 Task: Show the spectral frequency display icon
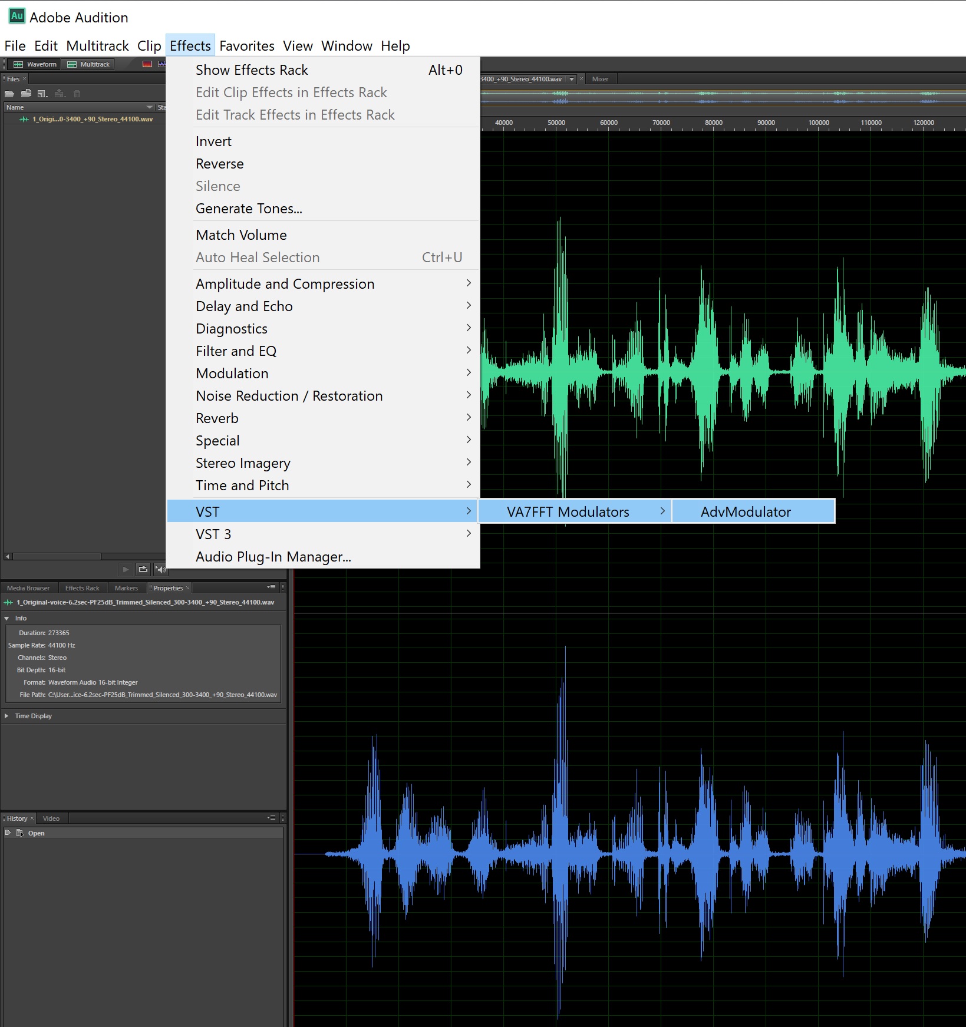[x=147, y=64]
